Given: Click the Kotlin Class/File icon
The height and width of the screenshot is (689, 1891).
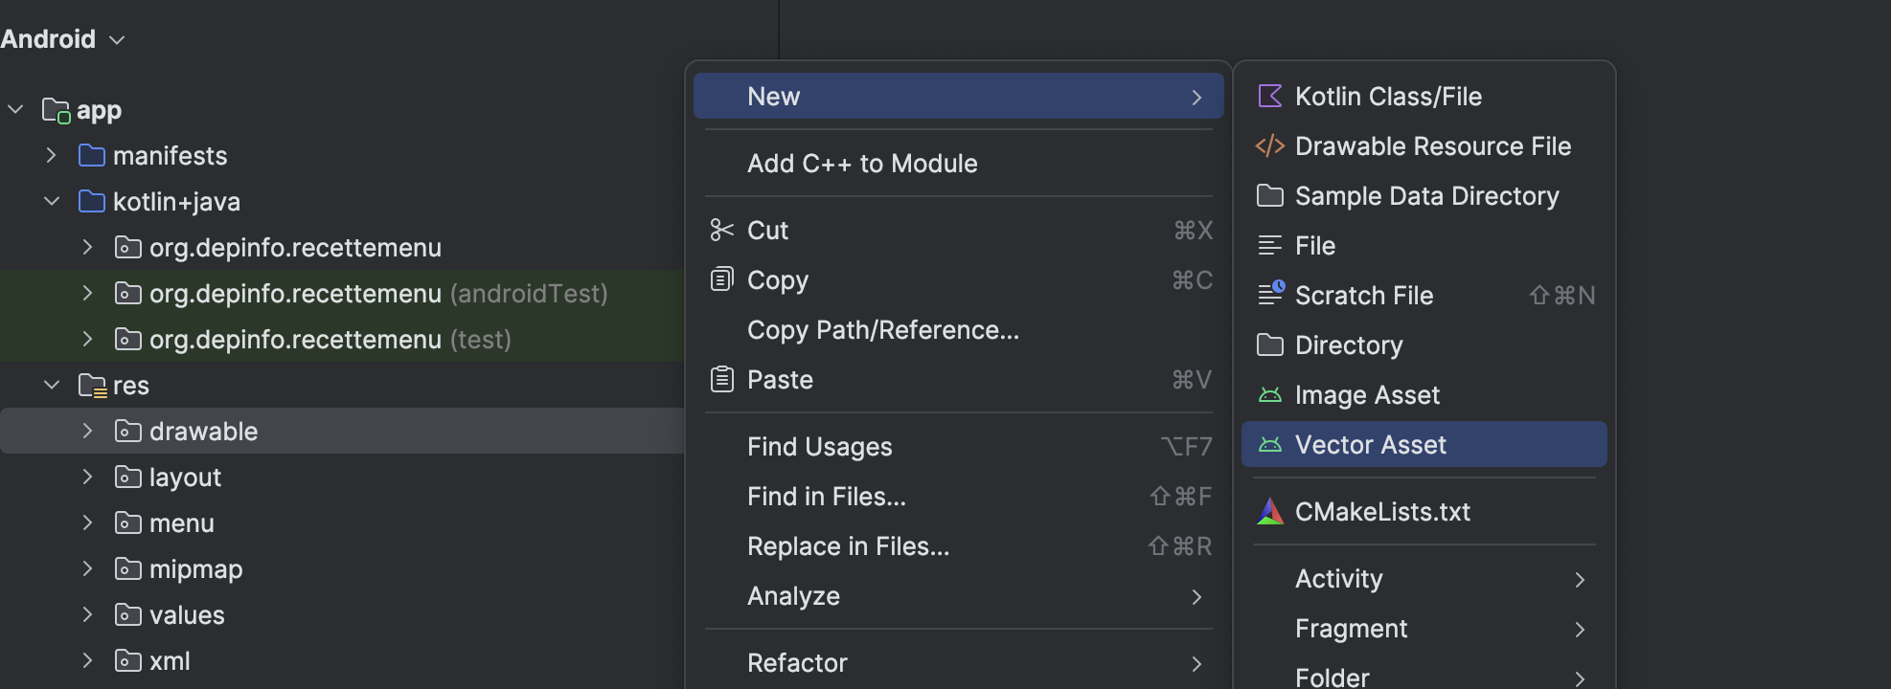Looking at the screenshot, I should pos(1269,96).
